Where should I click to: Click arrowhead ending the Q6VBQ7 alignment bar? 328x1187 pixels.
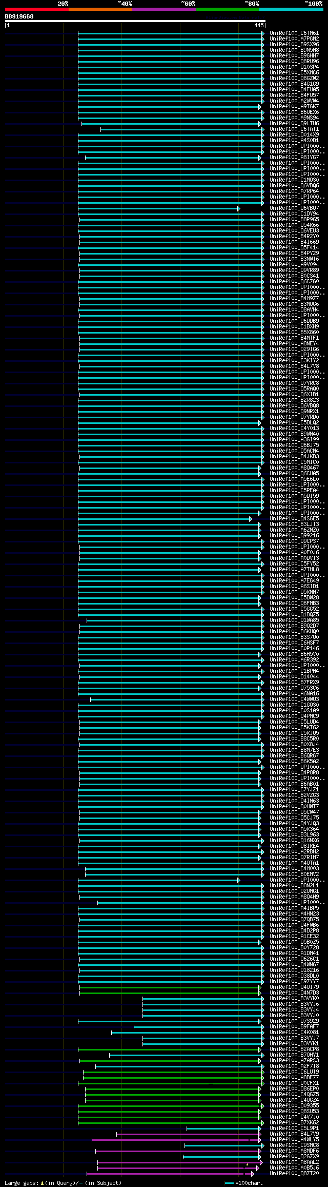[239, 208]
